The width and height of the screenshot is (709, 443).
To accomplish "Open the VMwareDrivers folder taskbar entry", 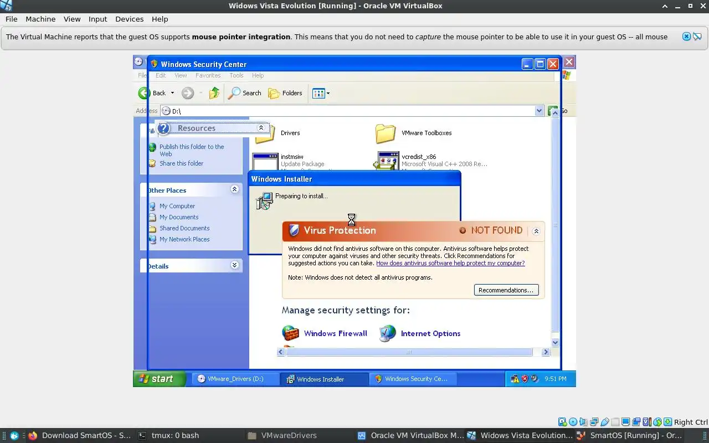I will 282,435.
